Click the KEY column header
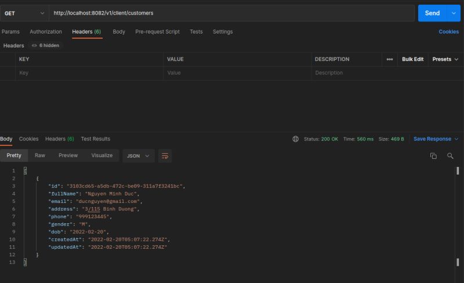This screenshot has height=283, width=464. 24,59
